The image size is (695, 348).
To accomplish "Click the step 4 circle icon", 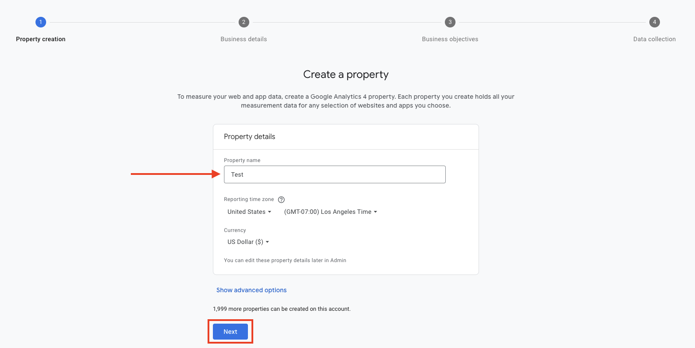I will [x=655, y=22].
